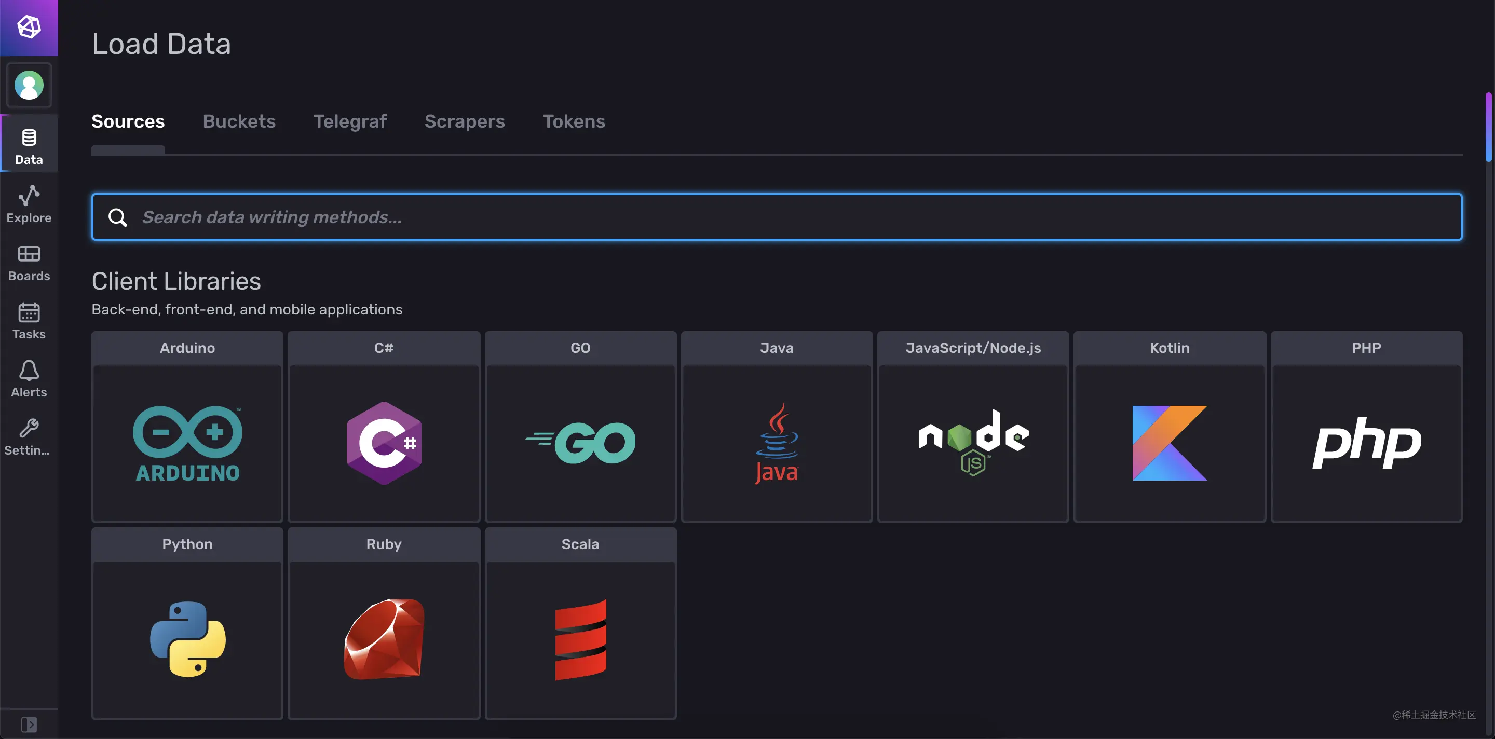Switch to the Buckets tab
Screen dimensions: 1495x739
(x=239, y=121)
